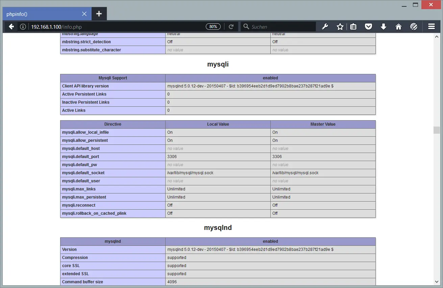Show bookmarks list icon
The image size is (443, 288).
353,27
